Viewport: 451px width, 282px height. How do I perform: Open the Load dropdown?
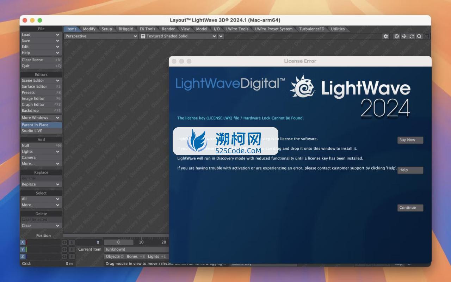point(41,35)
